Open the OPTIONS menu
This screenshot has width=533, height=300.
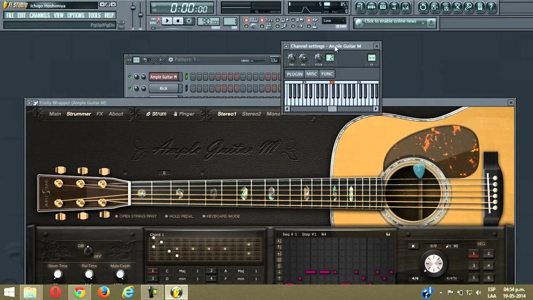tap(76, 15)
